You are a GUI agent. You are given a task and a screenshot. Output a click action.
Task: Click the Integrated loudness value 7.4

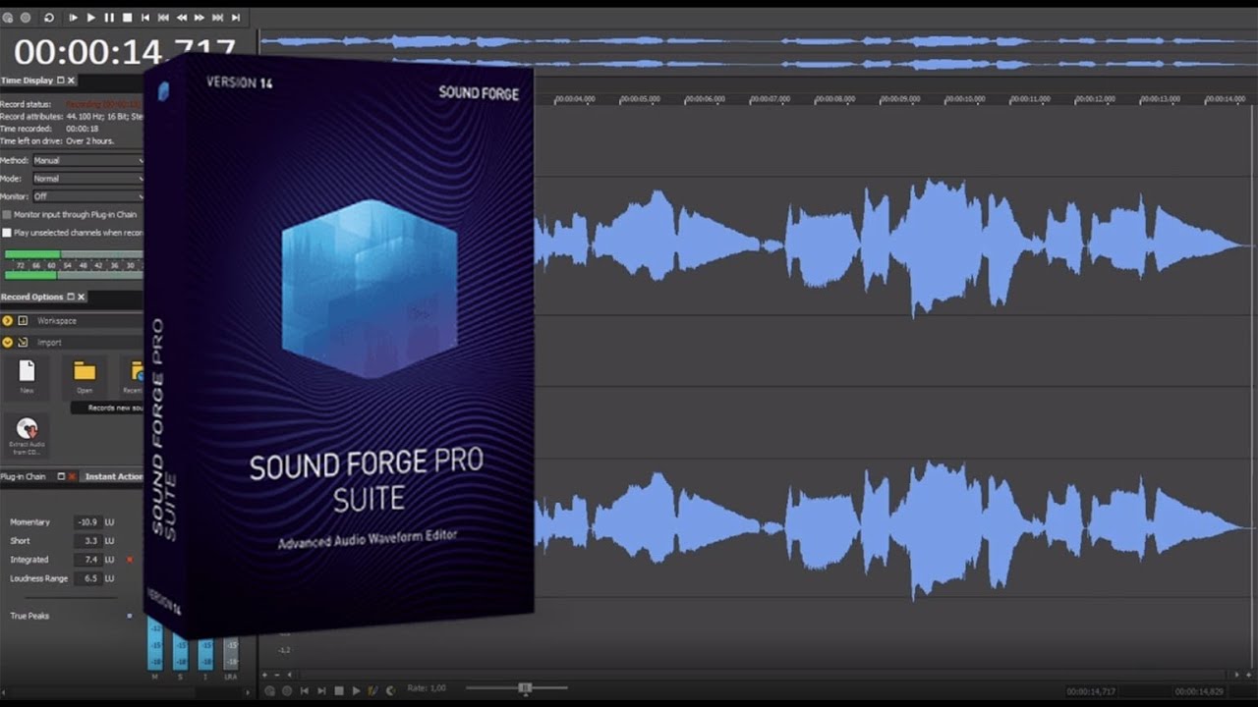[88, 560]
